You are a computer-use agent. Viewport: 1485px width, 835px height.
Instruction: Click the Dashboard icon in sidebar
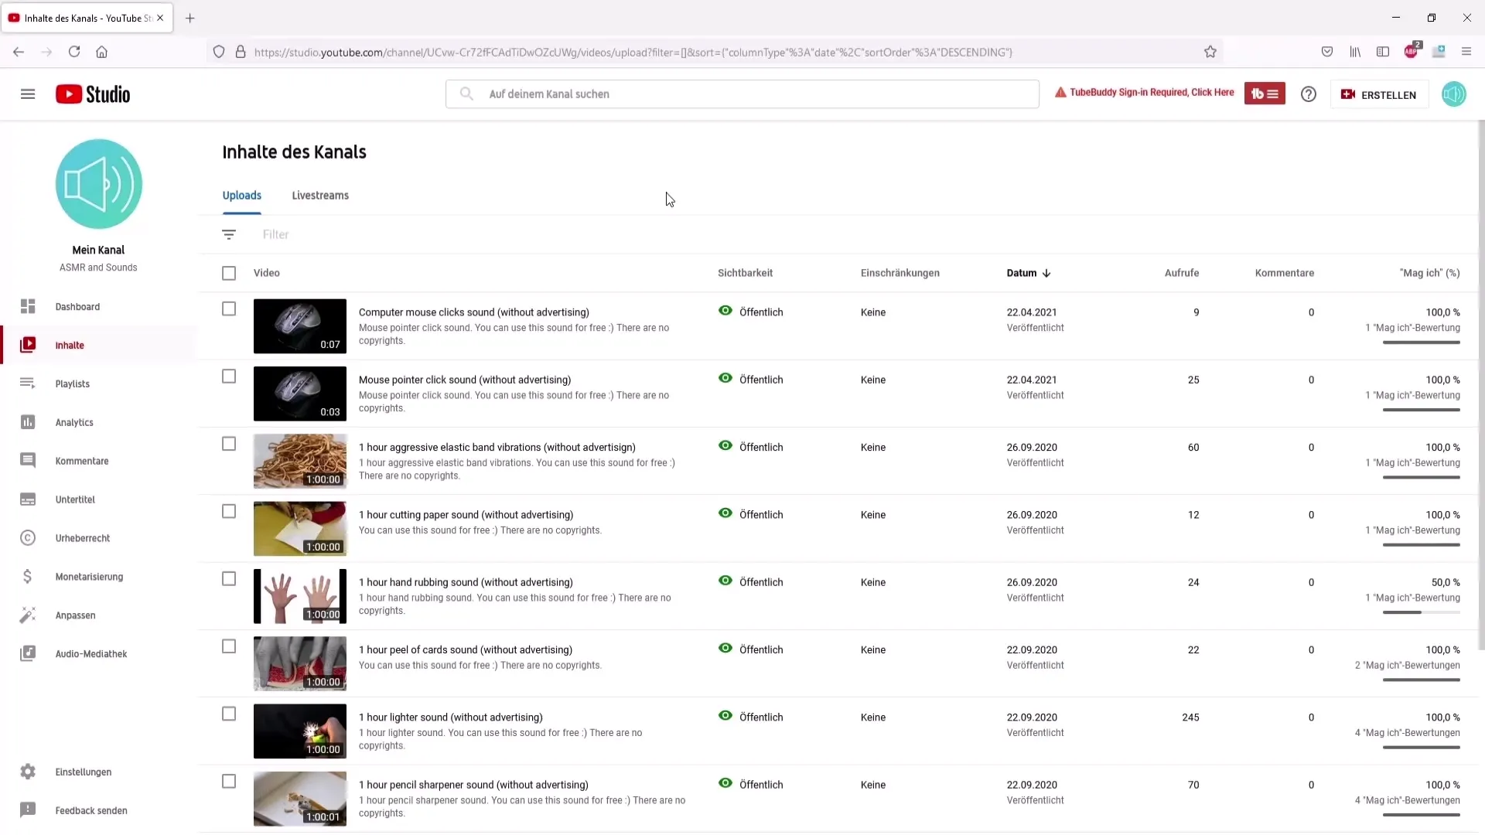pyautogui.click(x=28, y=306)
